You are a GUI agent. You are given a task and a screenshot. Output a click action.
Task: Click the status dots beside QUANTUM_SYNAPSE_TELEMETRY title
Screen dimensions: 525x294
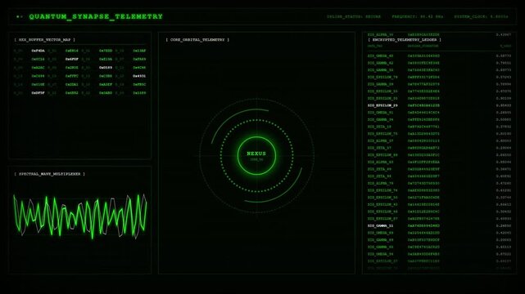click(x=20, y=16)
